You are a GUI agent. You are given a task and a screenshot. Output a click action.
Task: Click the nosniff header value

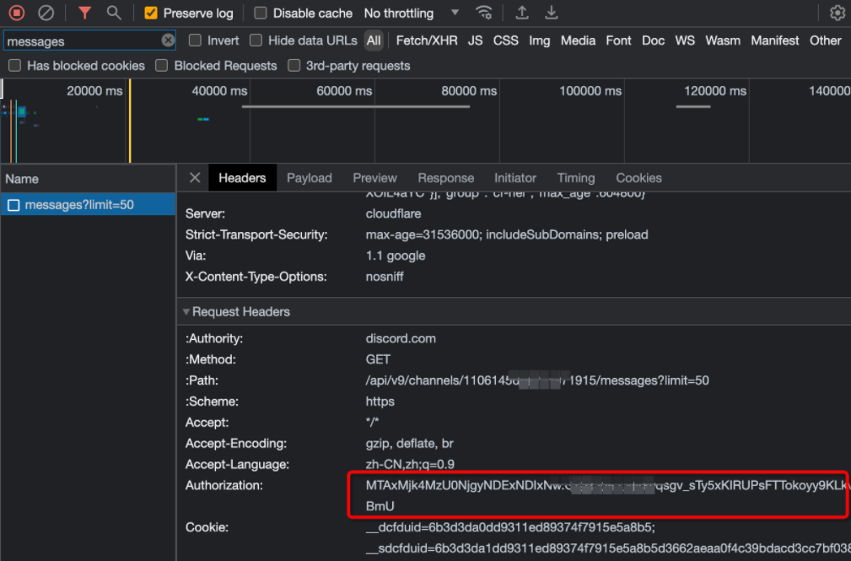pos(385,277)
